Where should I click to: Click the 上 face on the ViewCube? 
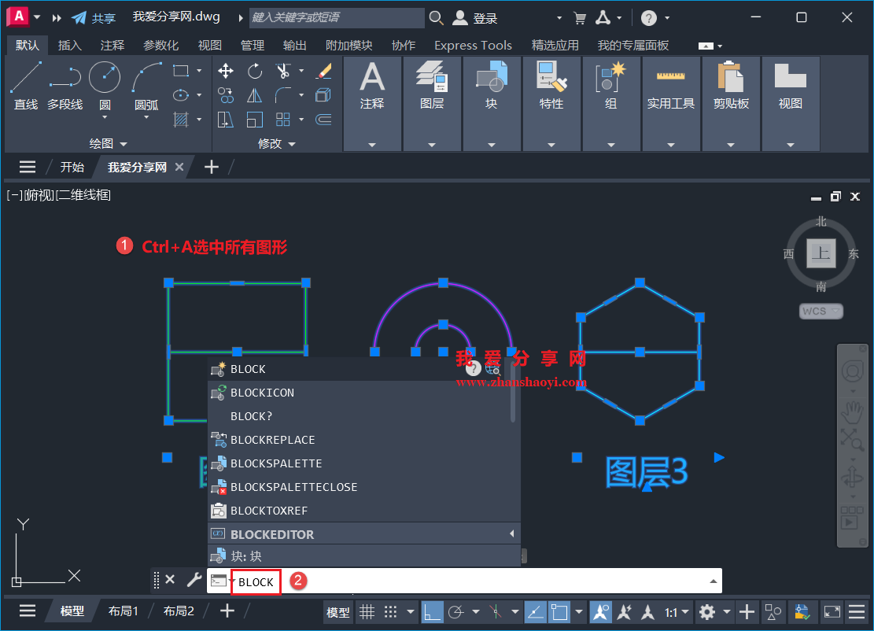coord(821,253)
